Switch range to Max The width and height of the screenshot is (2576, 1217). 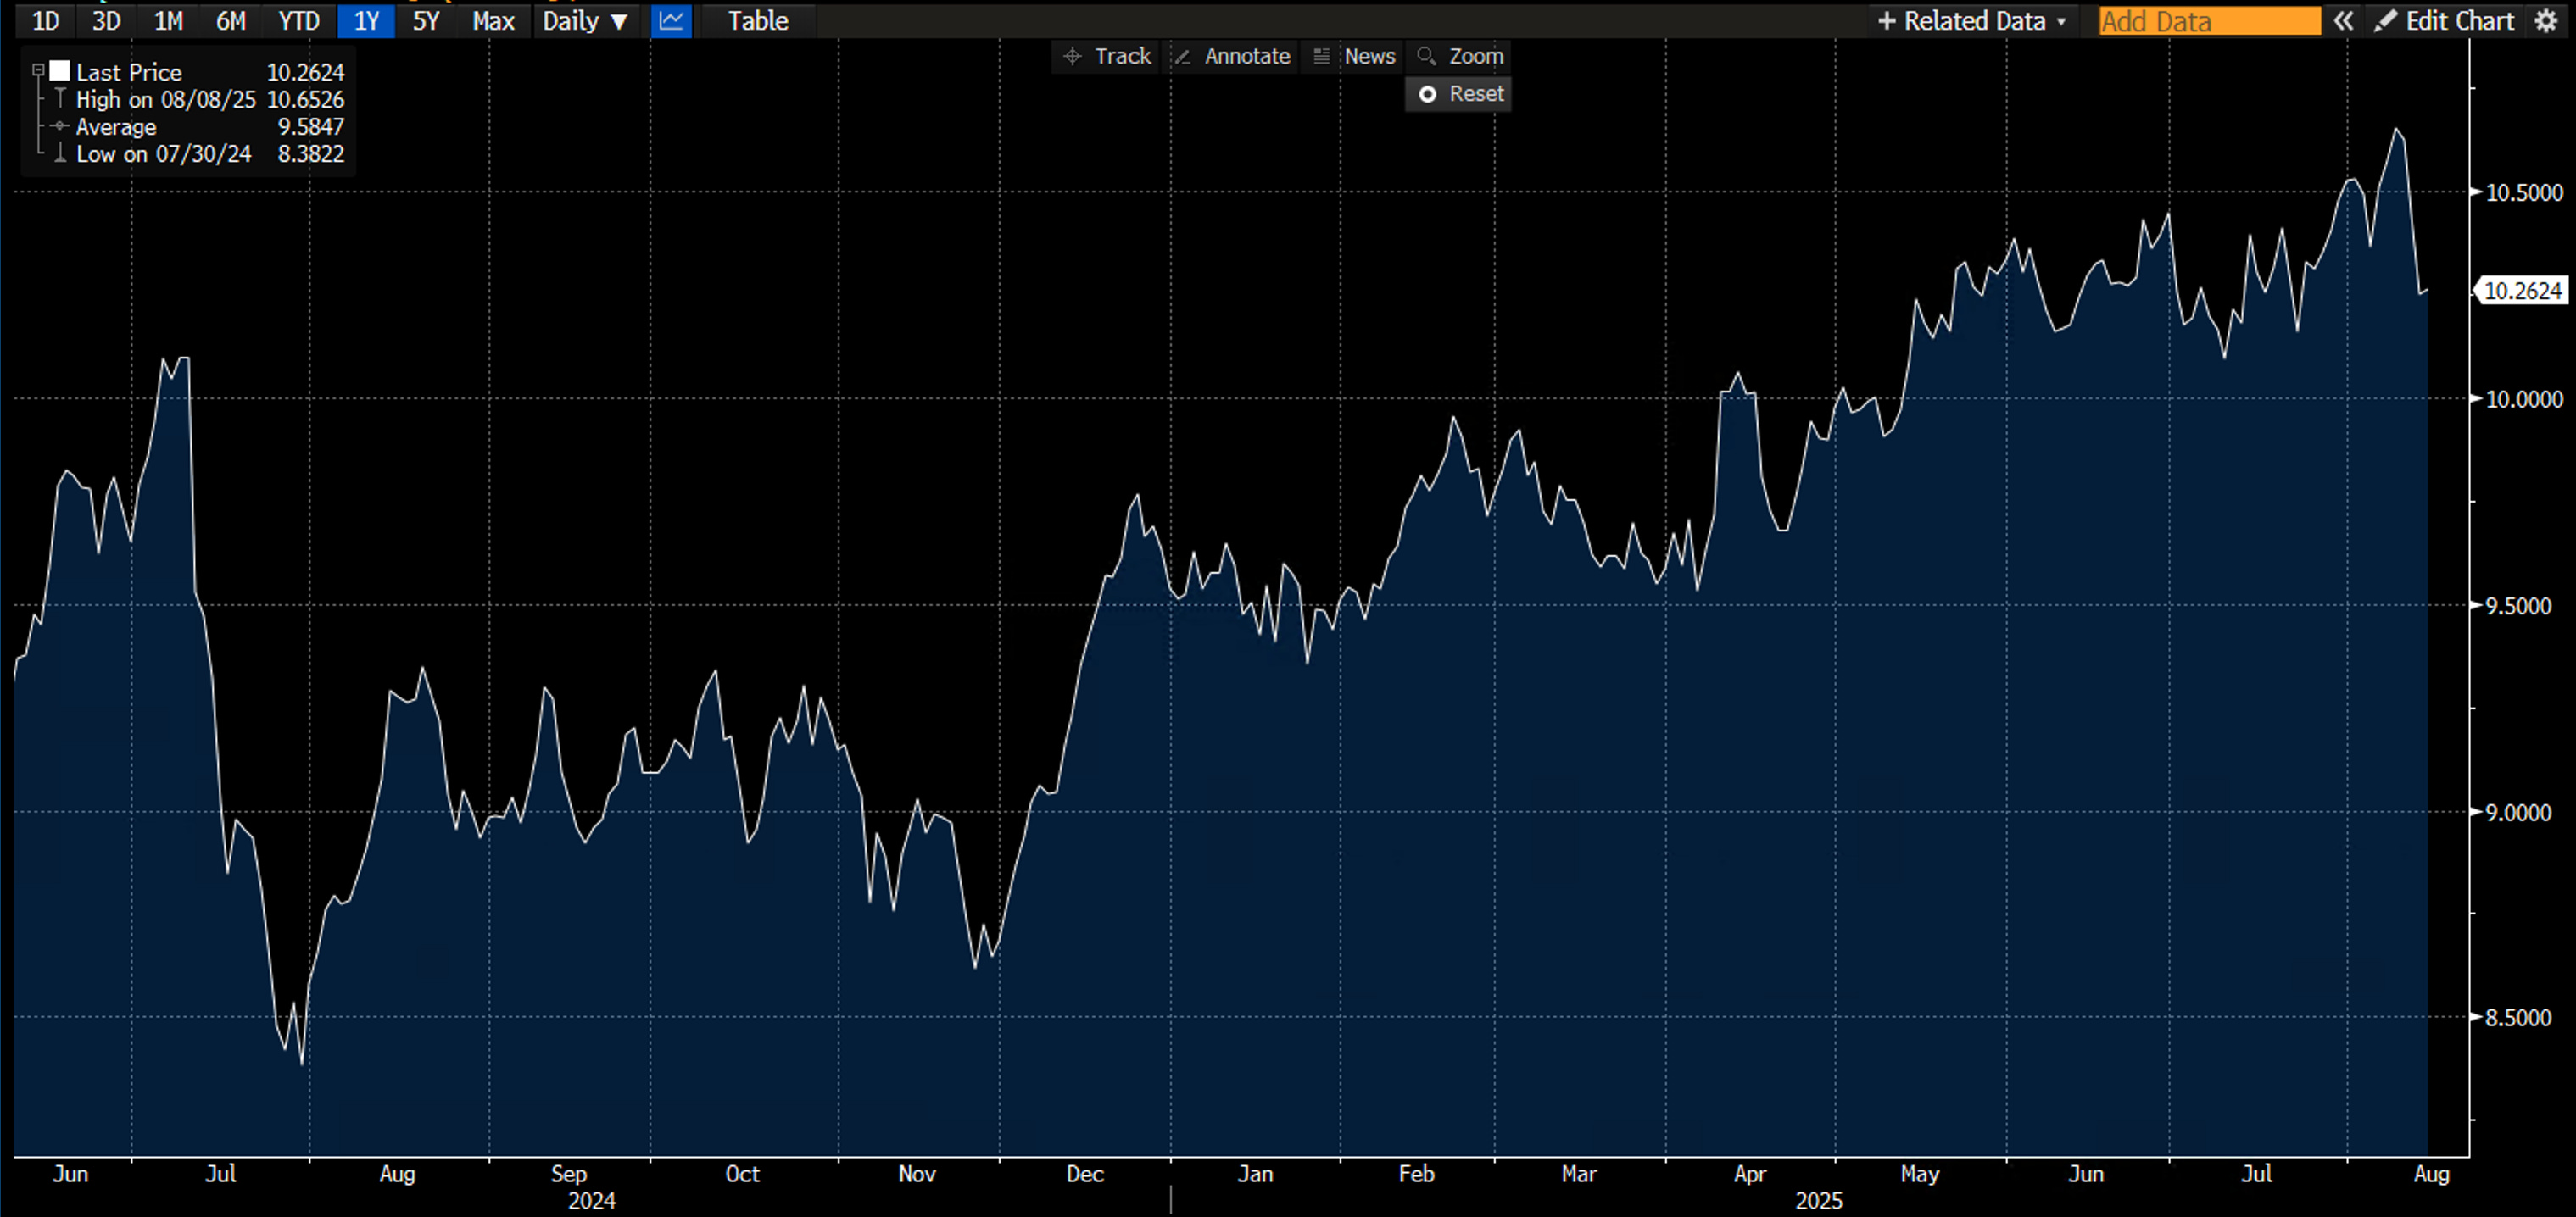[x=493, y=21]
